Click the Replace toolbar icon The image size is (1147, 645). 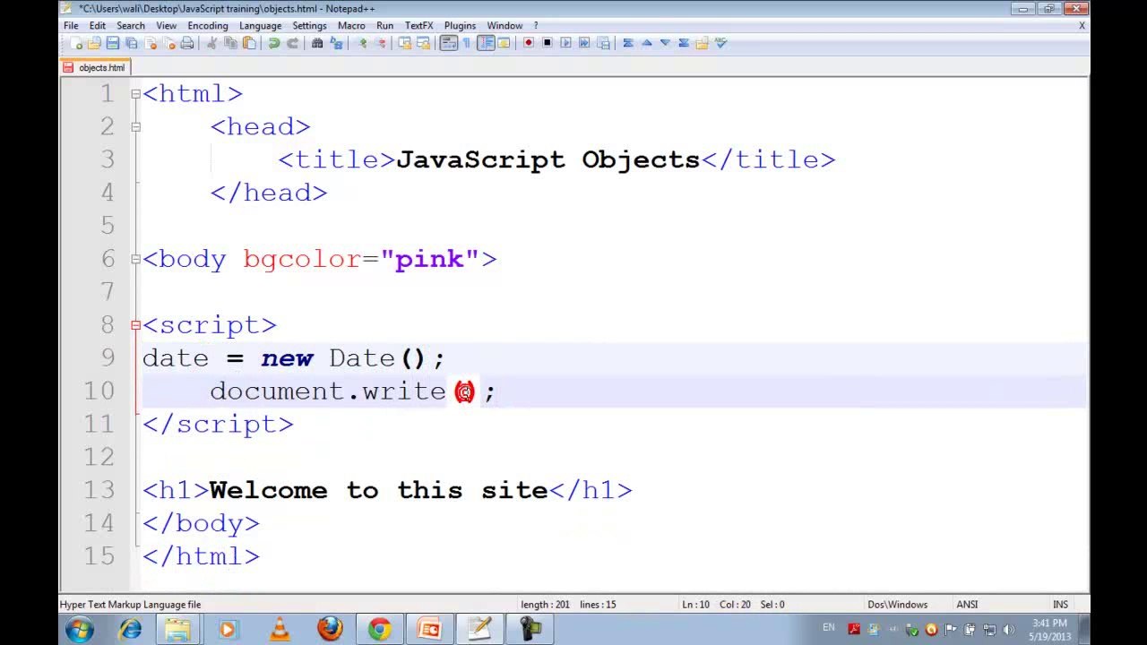tap(336, 43)
